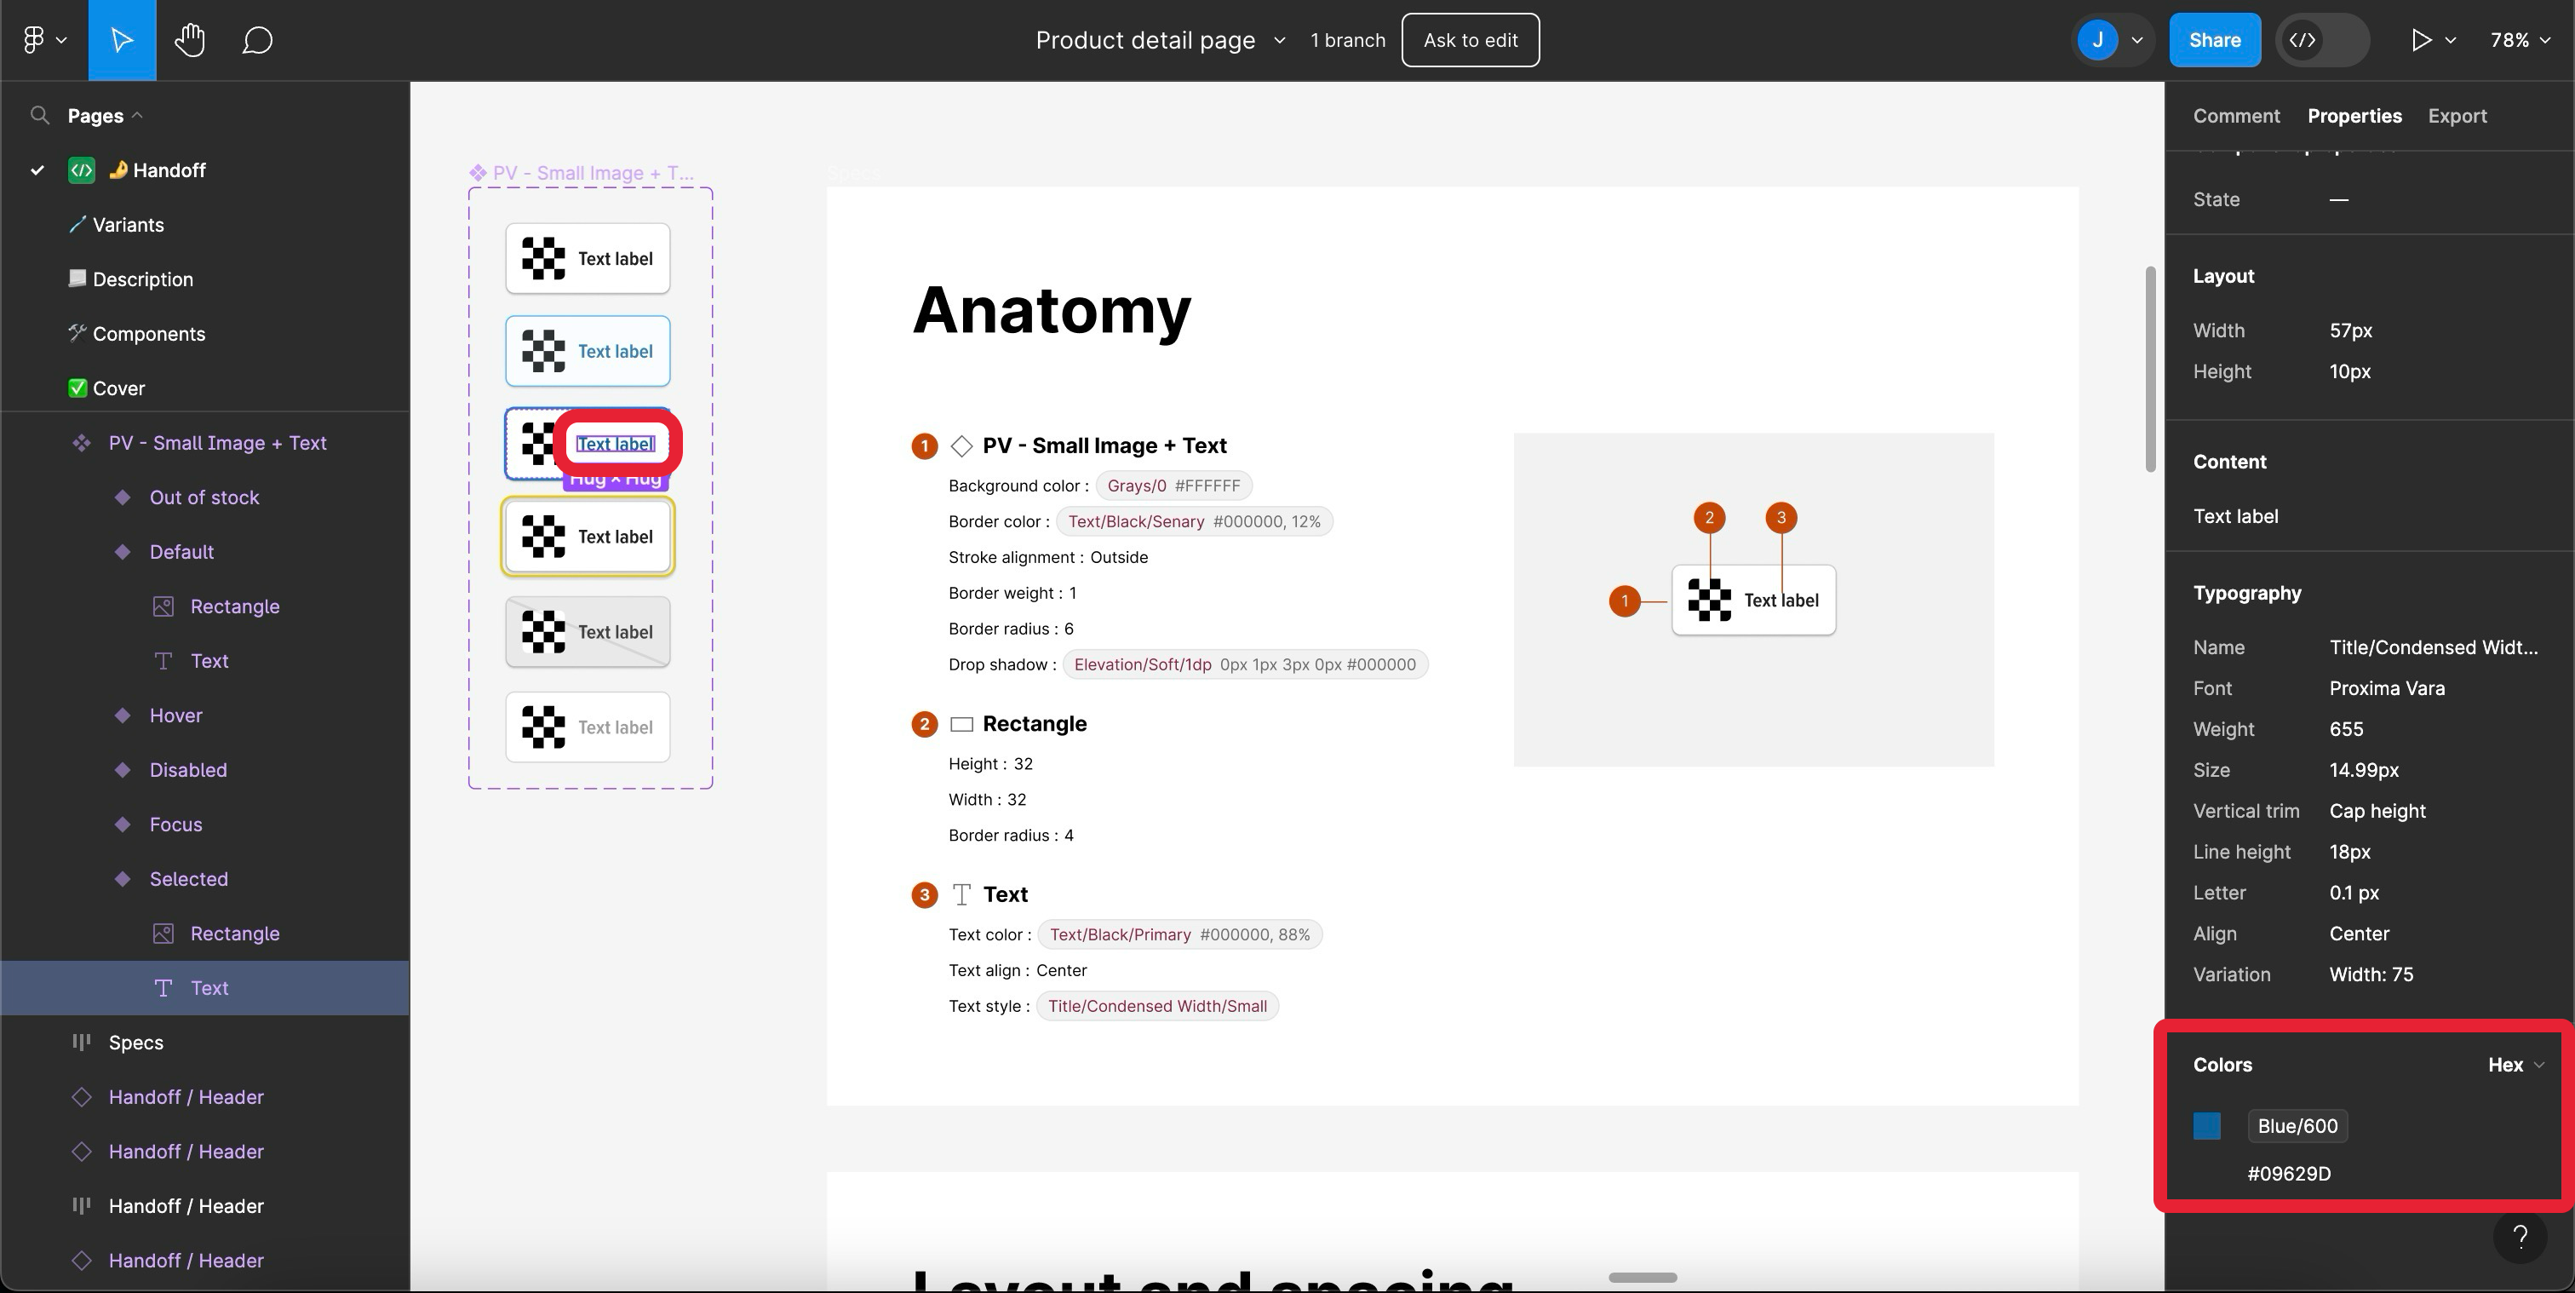Viewport: 2575px width, 1293px height.
Task: Open the Variants page
Action: 128,225
